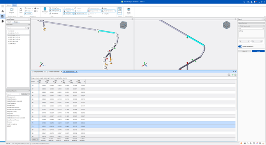
Task: Click the Load Cases search field
Action: point(16,28)
